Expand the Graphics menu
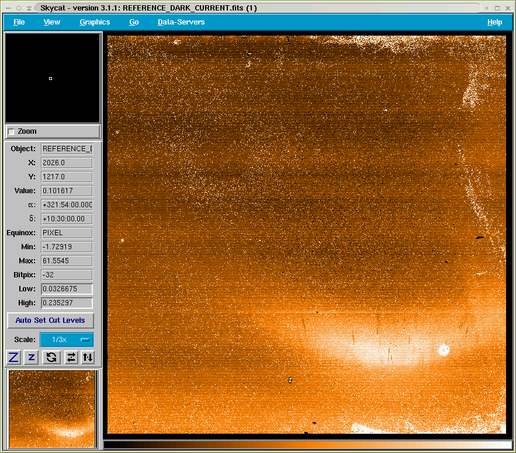This screenshot has width=516, height=453. [95, 22]
